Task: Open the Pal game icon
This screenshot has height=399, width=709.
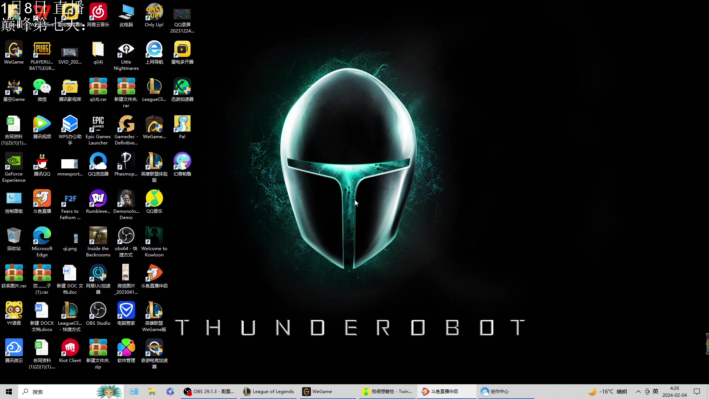Action: (182, 127)
